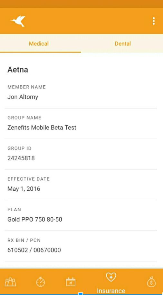This screenshot has height=295, width=163.
Task: Tap the effective date May 1, 2016
Action: pyautogui.click(x=24, y=189)
